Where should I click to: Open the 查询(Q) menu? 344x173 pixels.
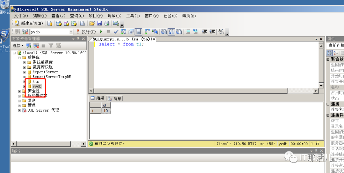[x=77, y=16]
